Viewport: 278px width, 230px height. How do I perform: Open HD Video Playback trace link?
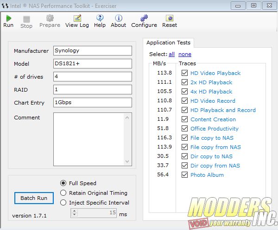click(215, 73)
